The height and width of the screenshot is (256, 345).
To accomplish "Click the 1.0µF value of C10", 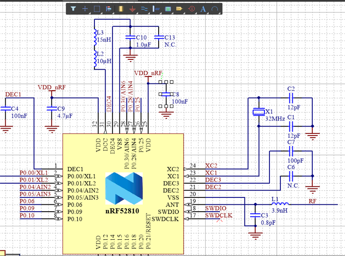I will click(x=144, y=45).
